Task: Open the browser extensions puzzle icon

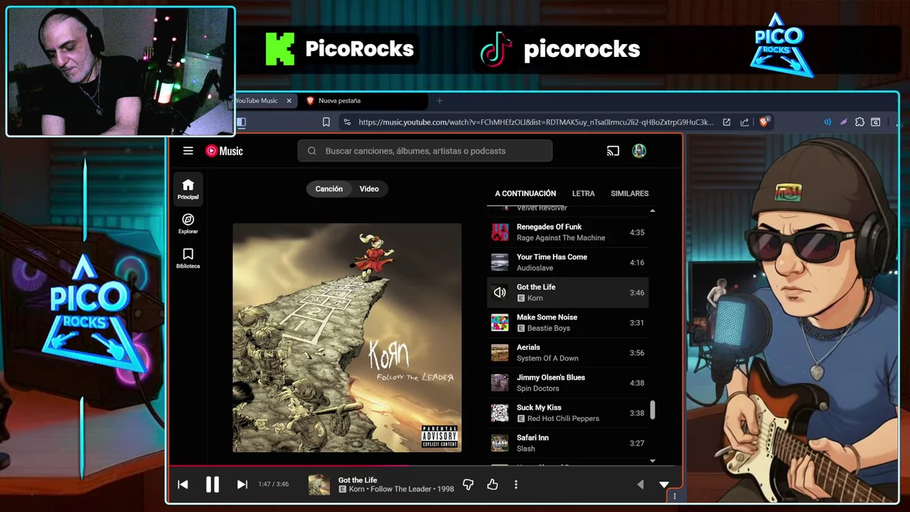Action: [860, 122]
